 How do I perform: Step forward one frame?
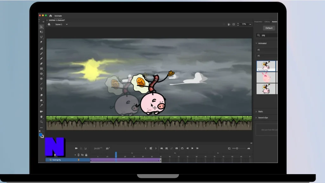(x=197, y=148)
